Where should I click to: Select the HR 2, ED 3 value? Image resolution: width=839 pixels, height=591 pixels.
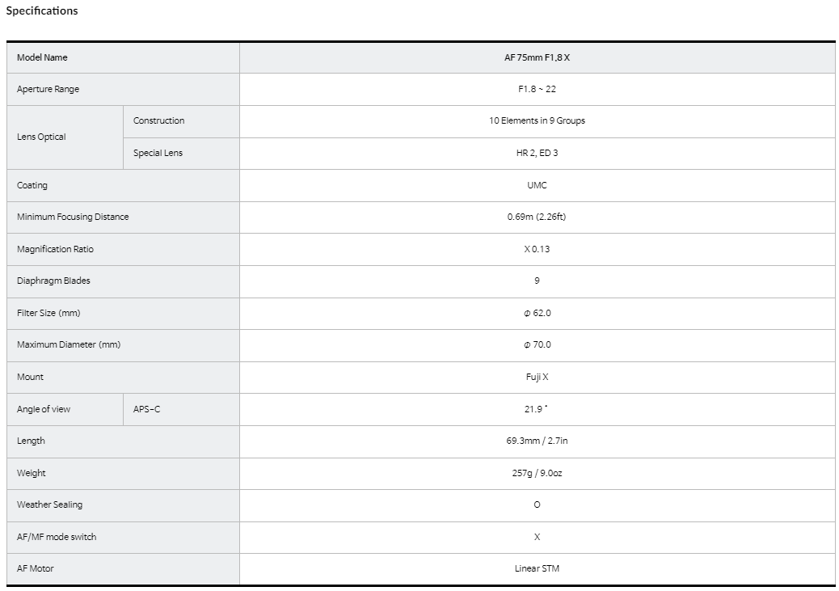pos(537,153)
